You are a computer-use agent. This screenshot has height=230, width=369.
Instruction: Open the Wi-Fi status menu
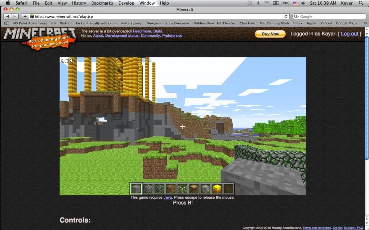[266, 3]
